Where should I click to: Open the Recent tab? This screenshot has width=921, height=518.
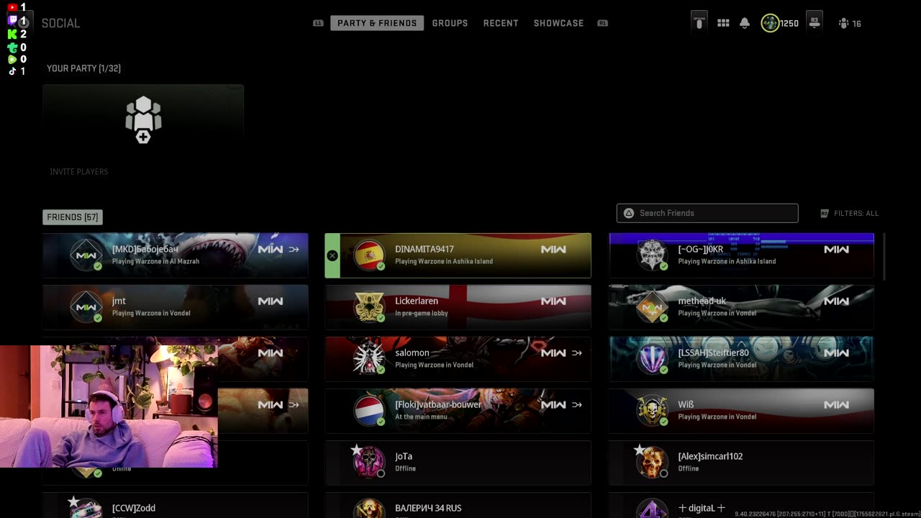[x=501, y=23]
